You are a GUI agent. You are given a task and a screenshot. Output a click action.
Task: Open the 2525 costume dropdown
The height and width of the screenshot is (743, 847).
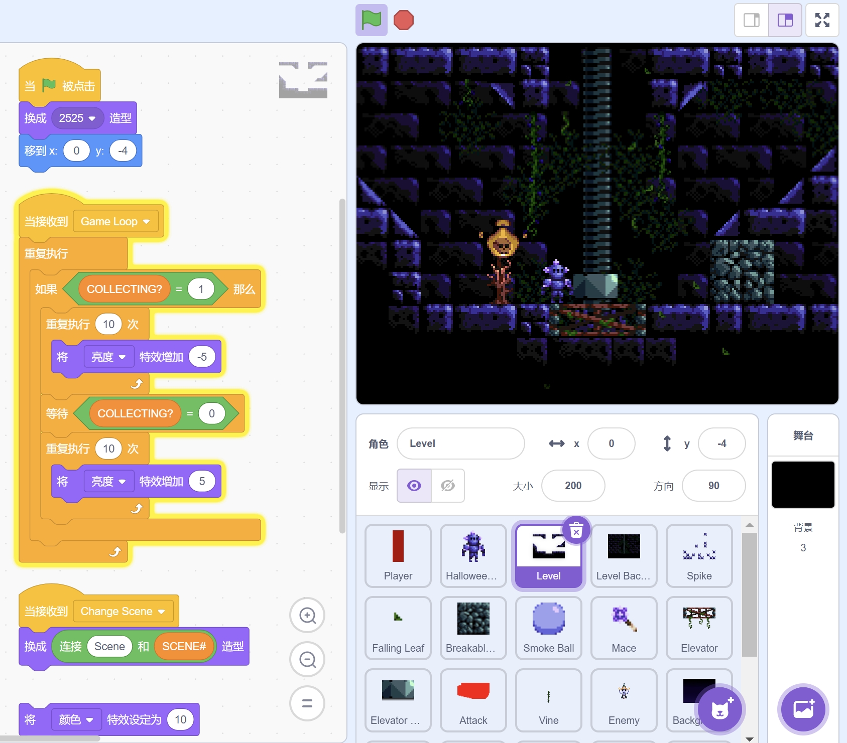pos(92,118)
